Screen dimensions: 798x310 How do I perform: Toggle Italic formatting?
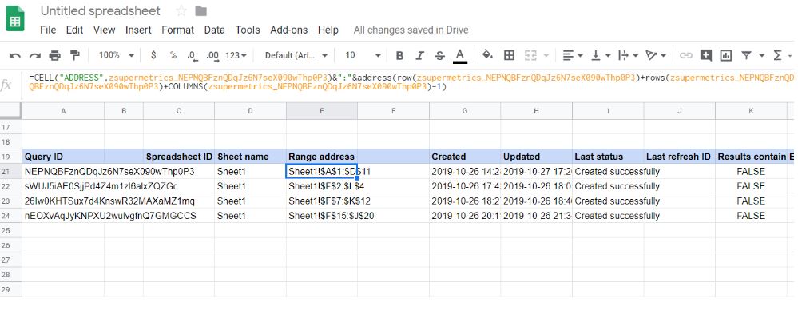(420, 55)
